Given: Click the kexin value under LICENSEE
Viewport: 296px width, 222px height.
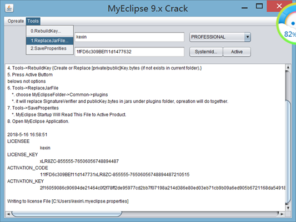Looking at the screenshot, I should tap(45, 148).
